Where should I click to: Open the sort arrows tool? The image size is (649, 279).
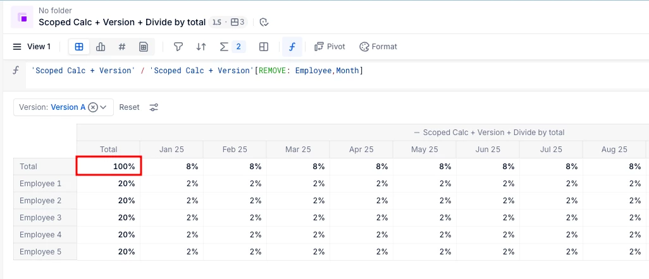(x=201, y=47)
